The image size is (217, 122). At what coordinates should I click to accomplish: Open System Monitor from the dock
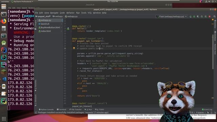pos(4,36)
